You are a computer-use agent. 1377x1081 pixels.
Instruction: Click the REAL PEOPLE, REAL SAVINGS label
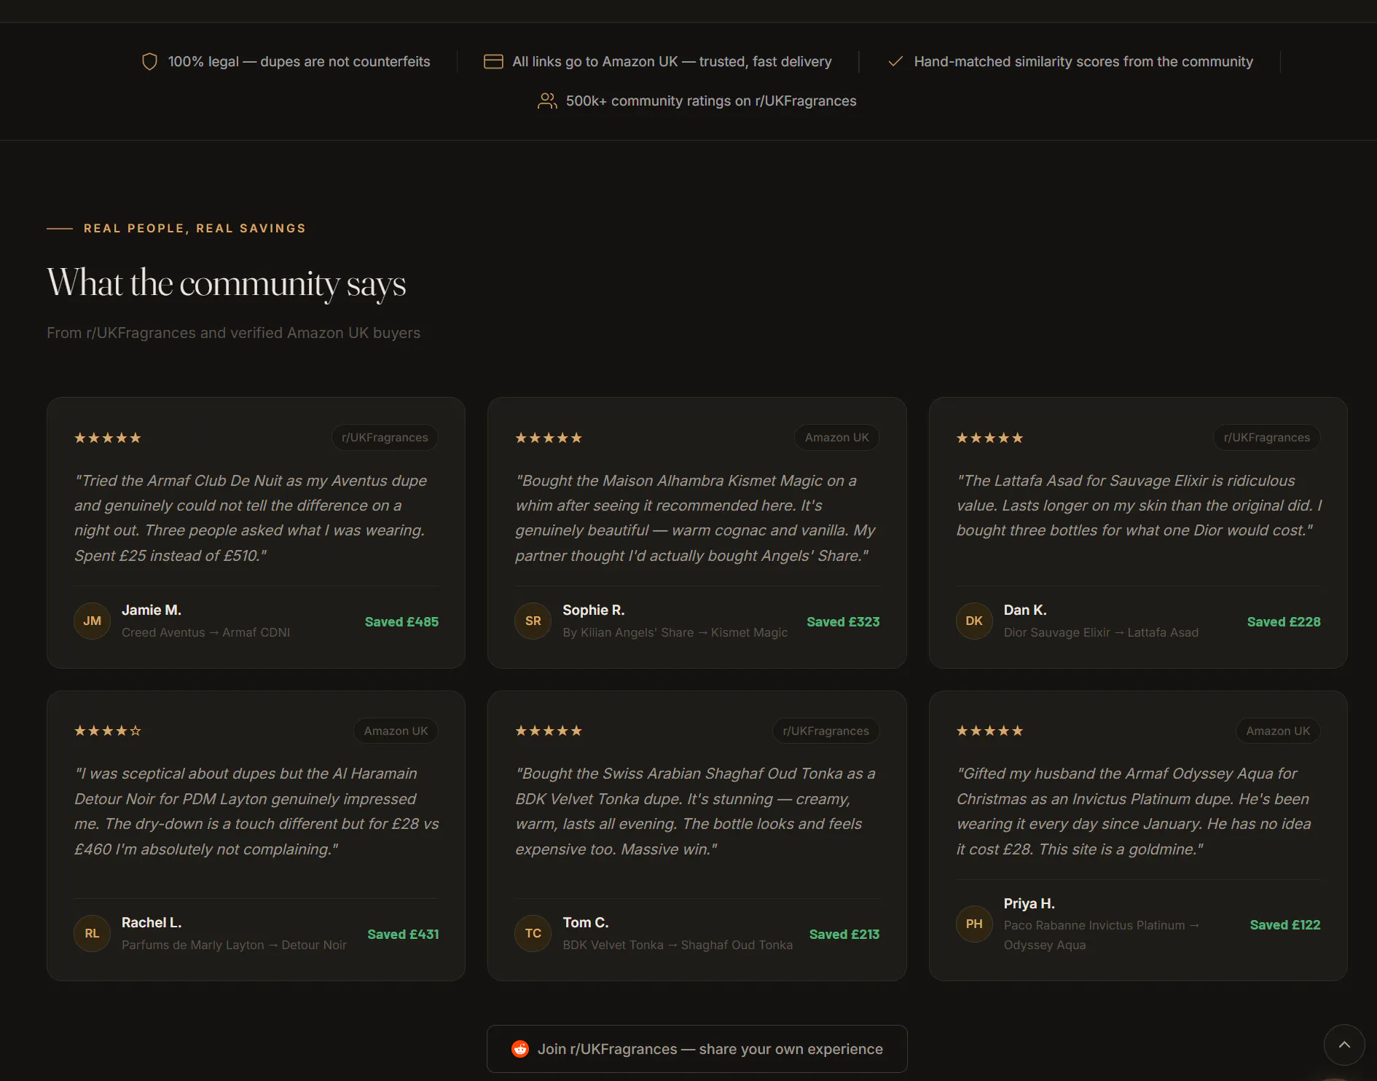pos(195,229)
